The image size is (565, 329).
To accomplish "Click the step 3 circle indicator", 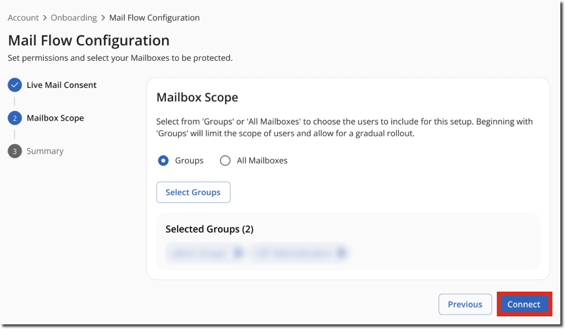I will 14,150.
